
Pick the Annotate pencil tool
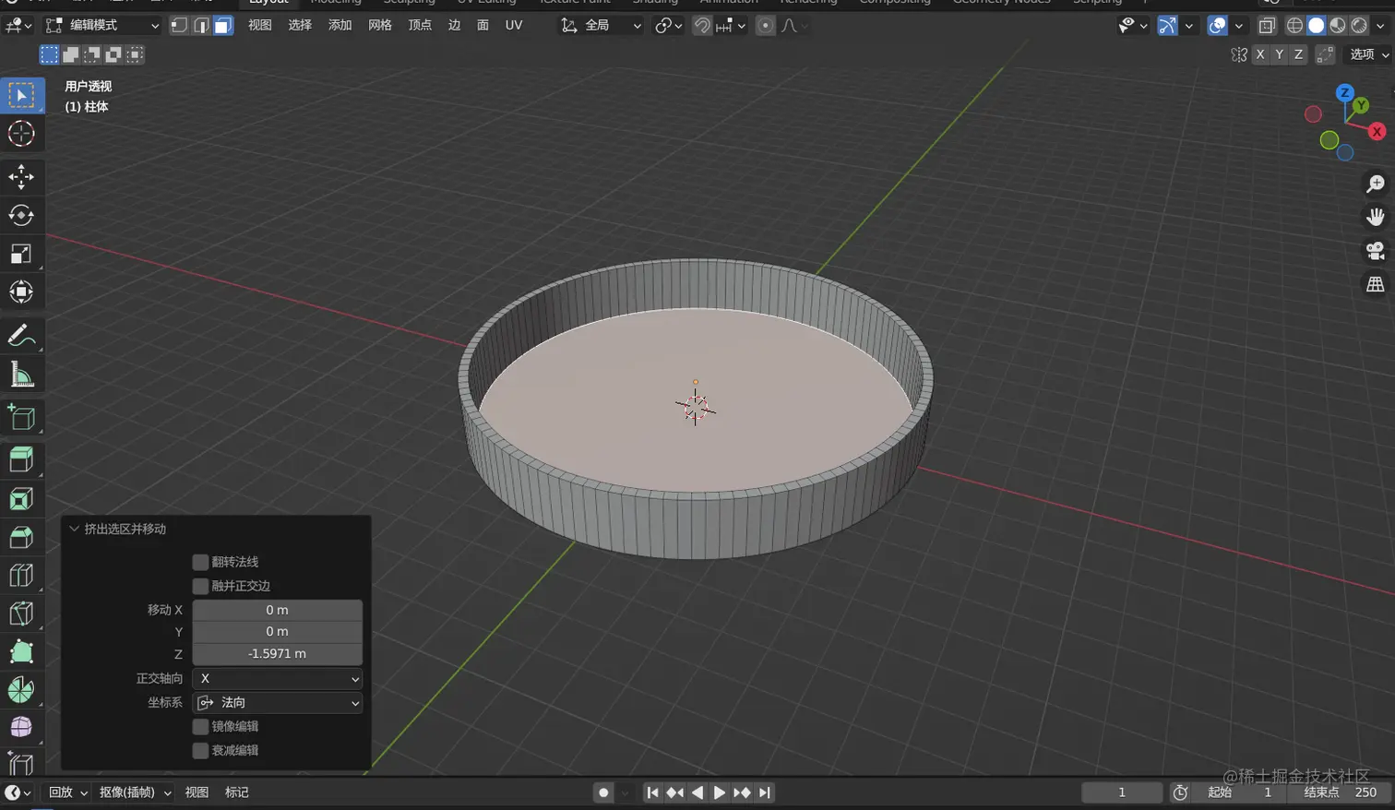click(21, 336)
